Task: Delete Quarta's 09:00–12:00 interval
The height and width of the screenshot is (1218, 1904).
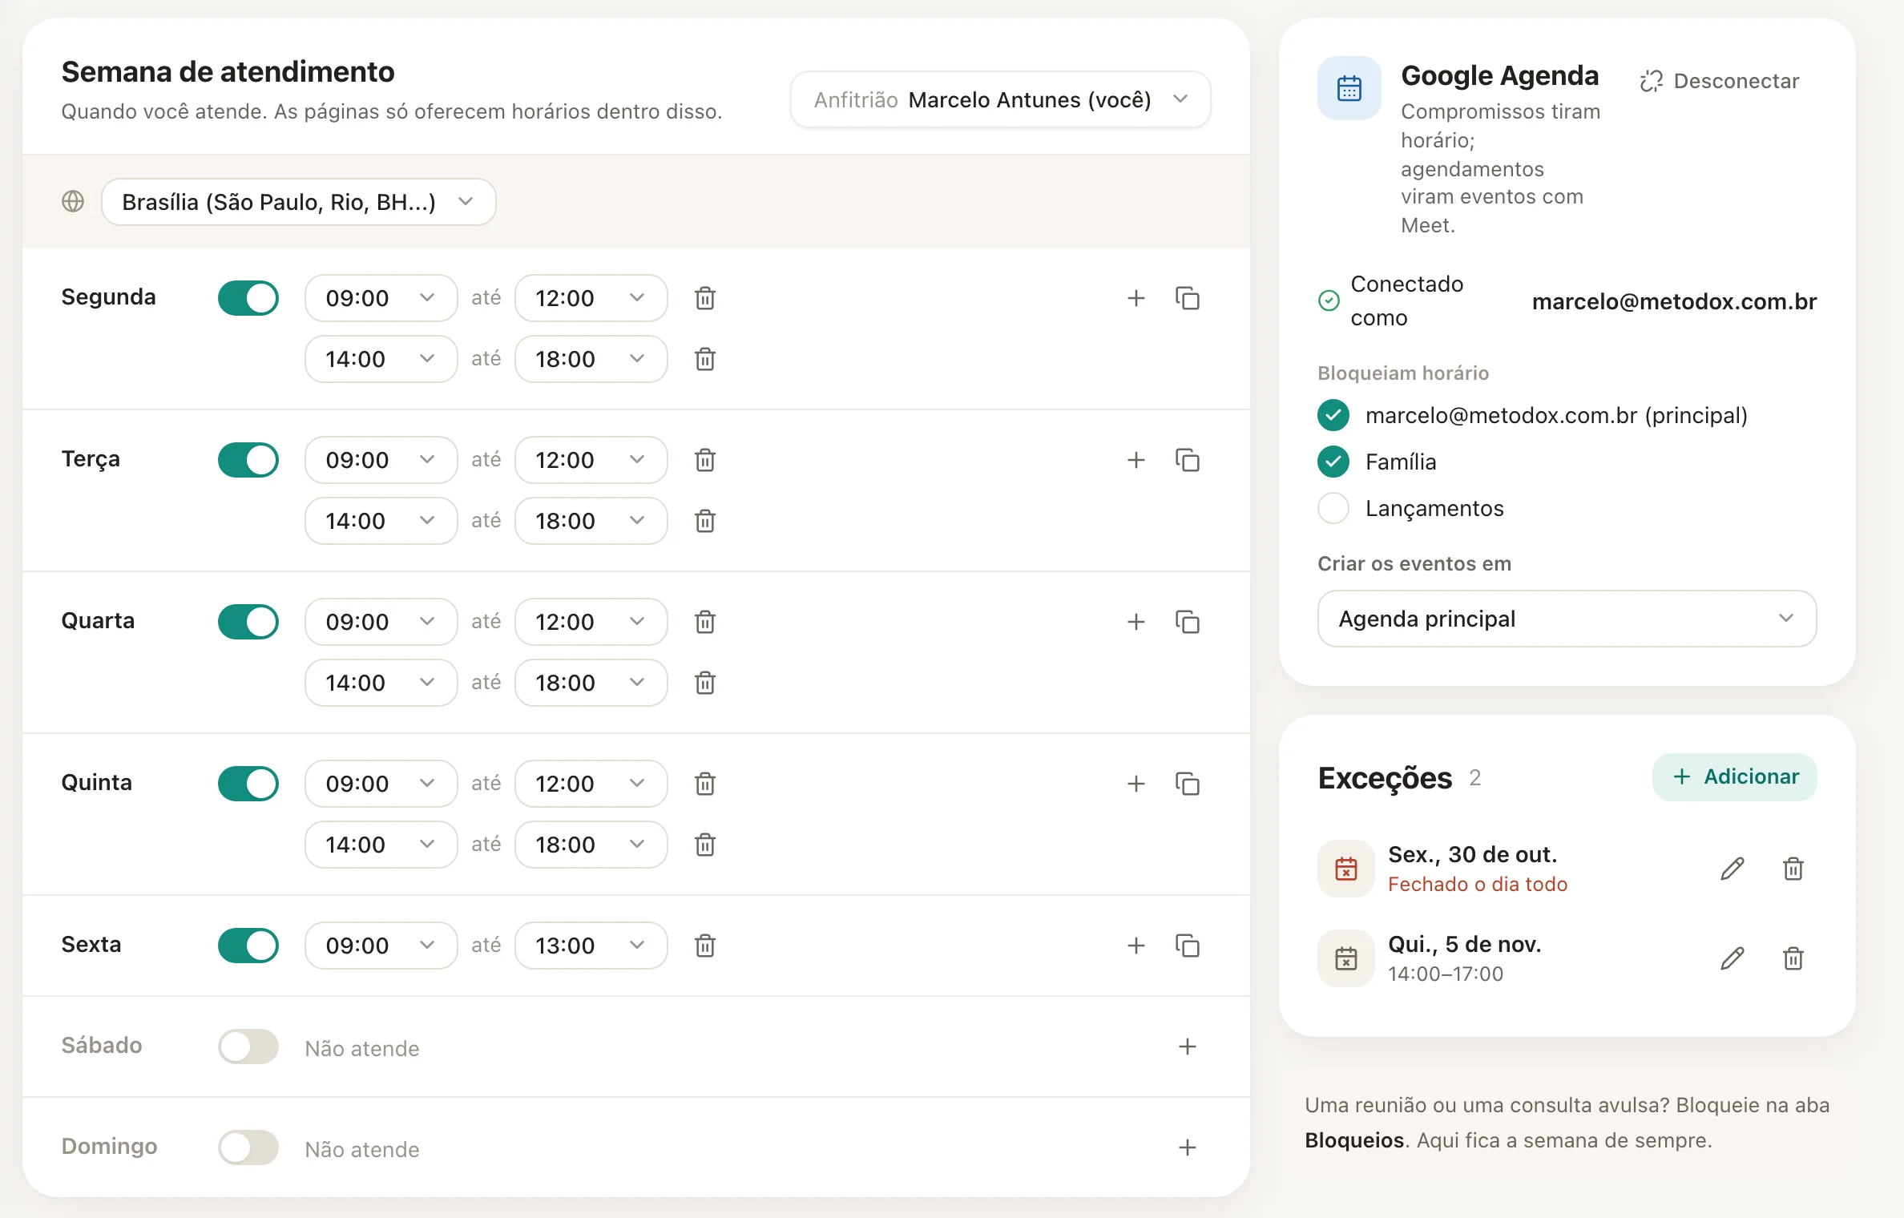Action: click(705, 622)
